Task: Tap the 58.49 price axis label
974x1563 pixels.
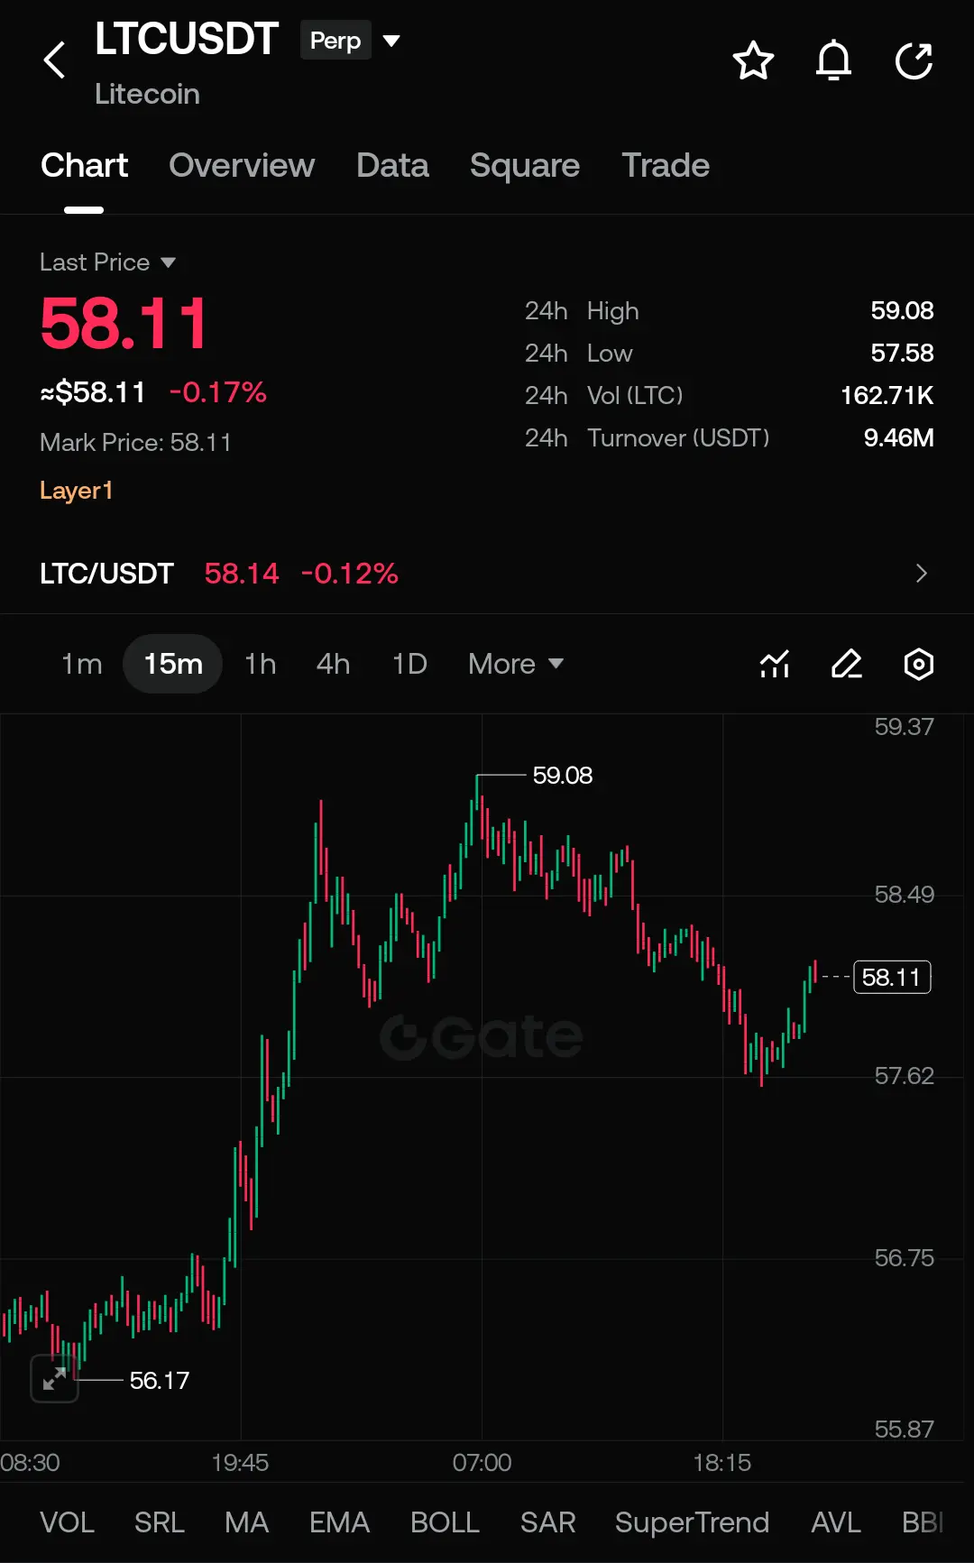Action: coord(904,895)
